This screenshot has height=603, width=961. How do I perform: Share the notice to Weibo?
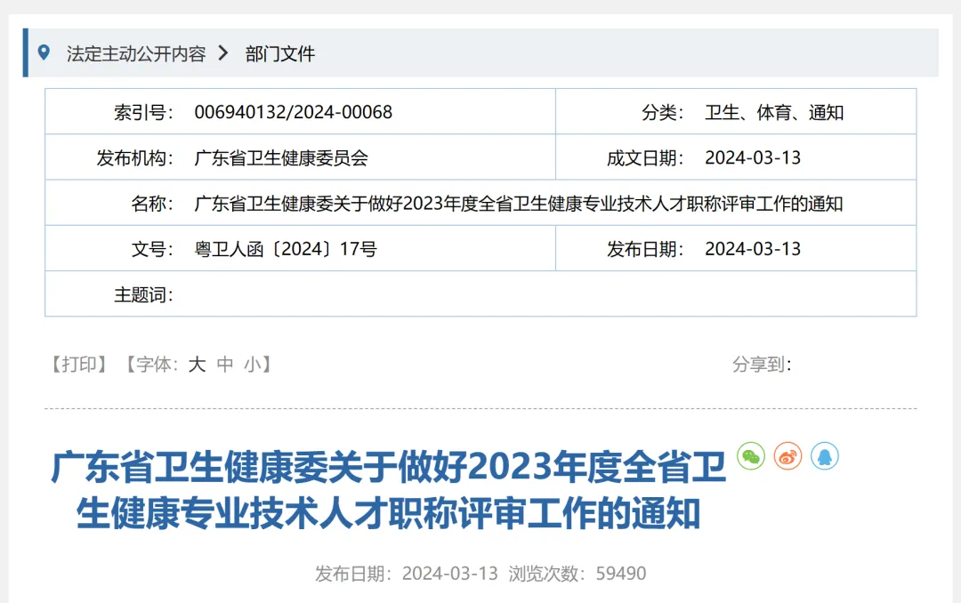tap(787, 456)
